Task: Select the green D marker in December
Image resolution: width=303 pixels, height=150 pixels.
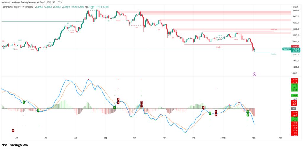Action: click(210, 113)
